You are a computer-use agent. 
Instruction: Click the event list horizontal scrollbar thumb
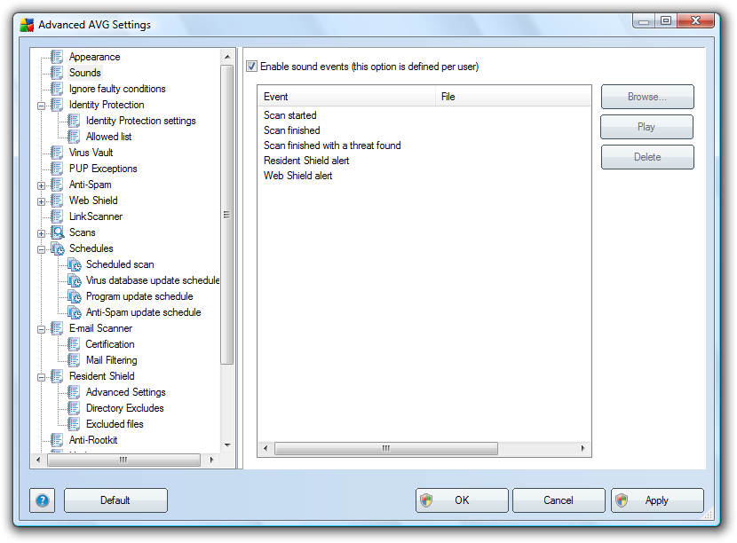[x=386, y=449]
